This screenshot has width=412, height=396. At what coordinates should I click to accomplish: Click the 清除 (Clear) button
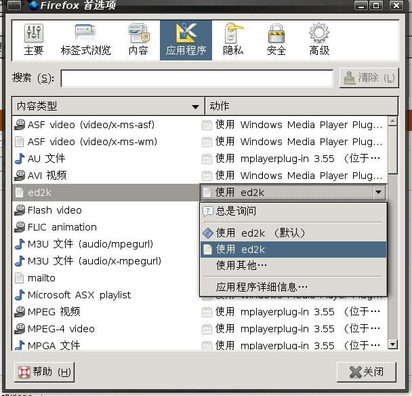369,78
